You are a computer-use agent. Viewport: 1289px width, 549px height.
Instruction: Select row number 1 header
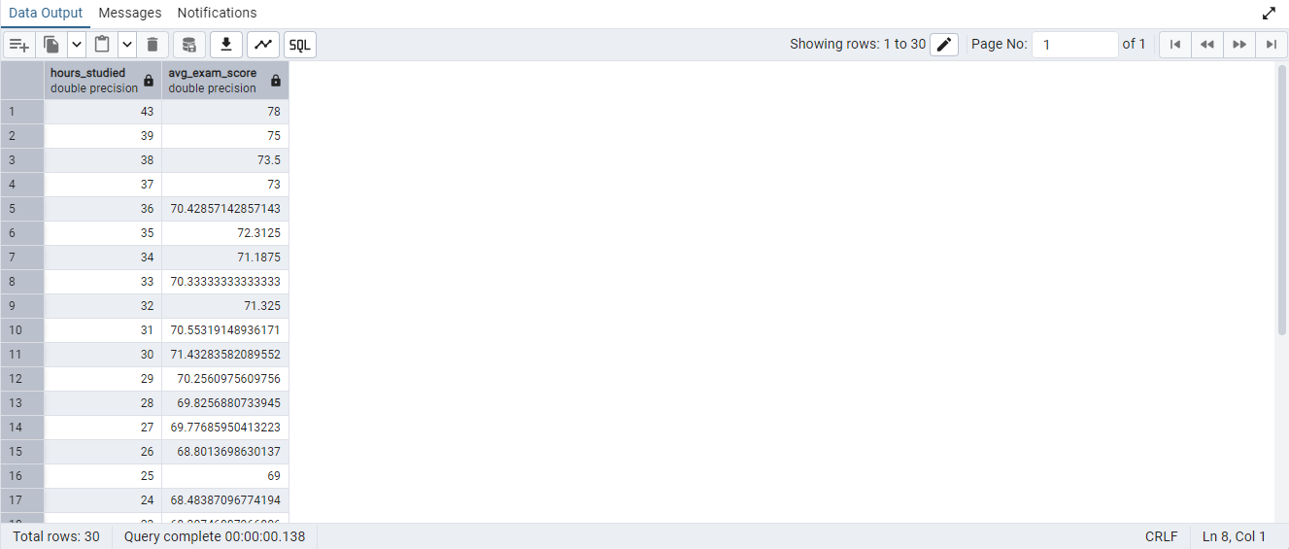pos(22,112)
